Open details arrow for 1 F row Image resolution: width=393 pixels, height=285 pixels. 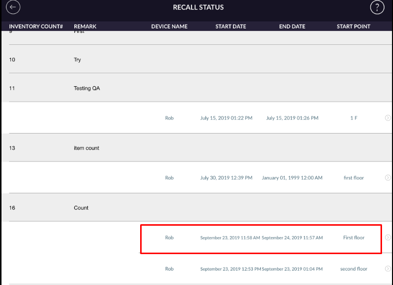click(388, 118)
